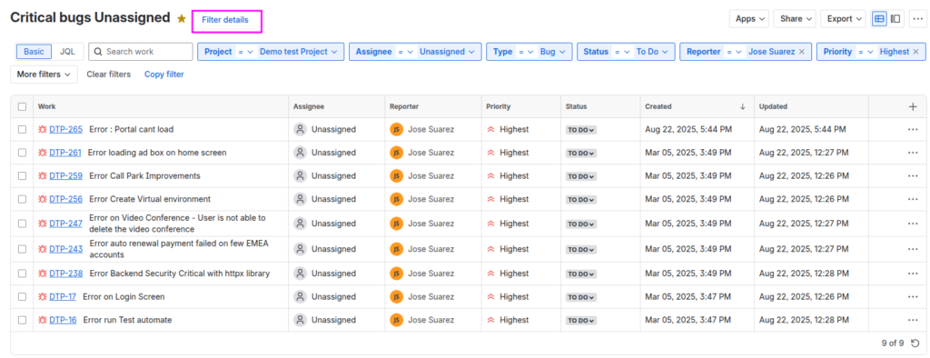Open the Share dropdown
Image resolution: width=930 pixels, height=358 pixels.
(x=795, y=19)
